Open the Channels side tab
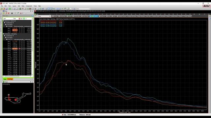The width and height of the screenshot is (211, 118). pyautogui.click(x=1, y=15)
